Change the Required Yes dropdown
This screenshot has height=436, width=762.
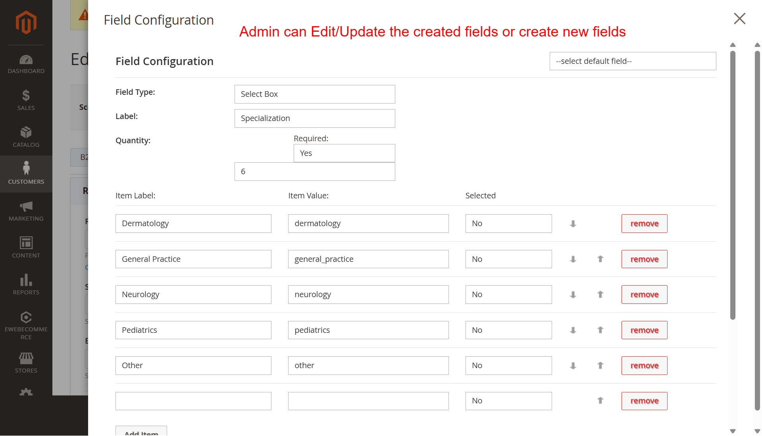pos(344,153)
